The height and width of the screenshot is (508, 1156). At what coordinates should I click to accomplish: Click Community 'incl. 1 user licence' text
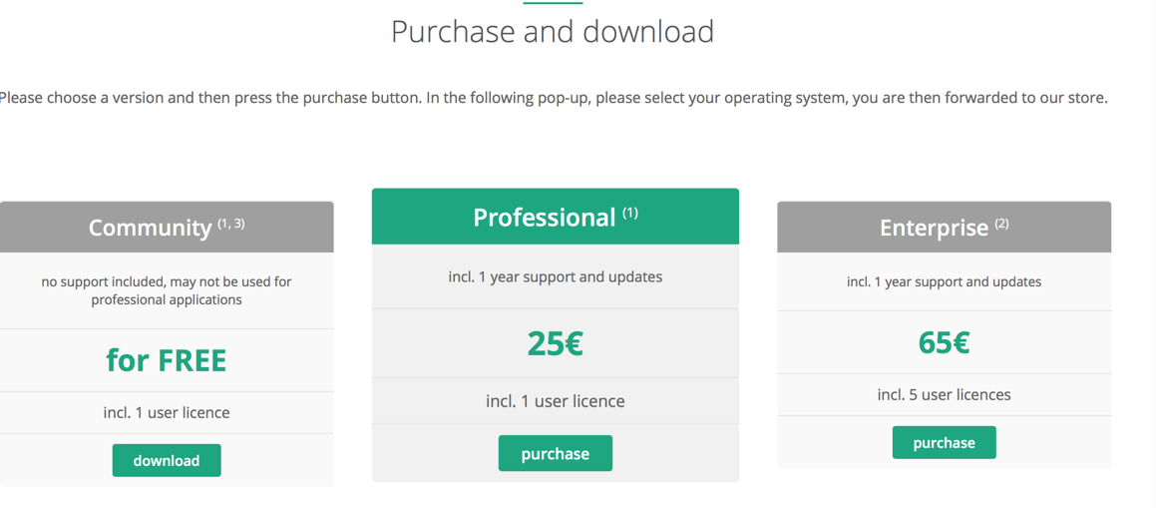coord(167,412)
